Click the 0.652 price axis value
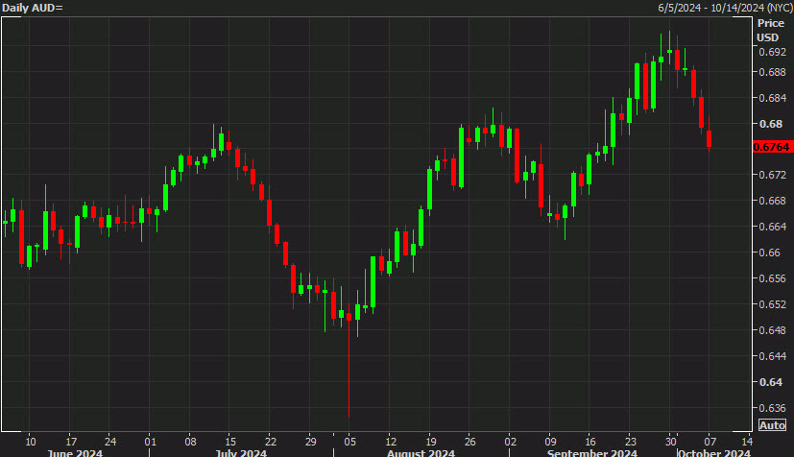The image size is (794, 457). [772, 304]
